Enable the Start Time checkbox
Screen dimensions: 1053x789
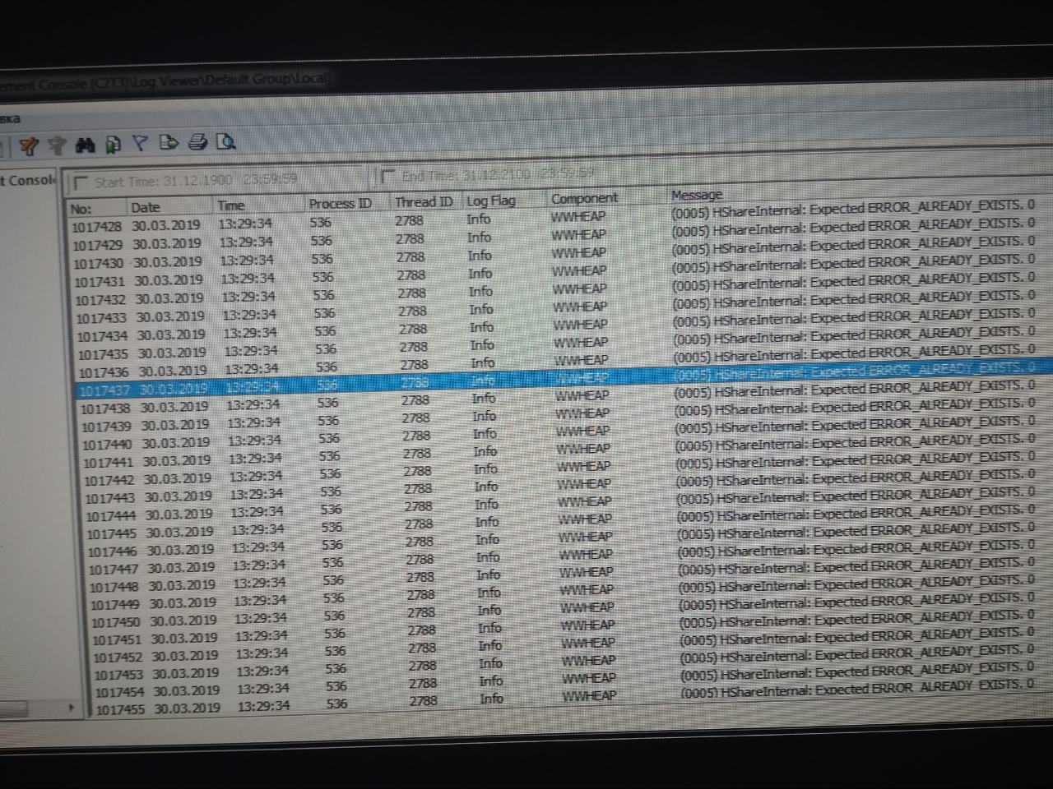coord(81,182)
